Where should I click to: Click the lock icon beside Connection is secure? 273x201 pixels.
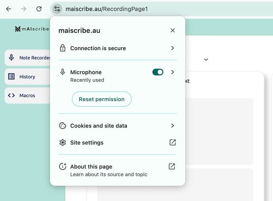tap(63, 48)
